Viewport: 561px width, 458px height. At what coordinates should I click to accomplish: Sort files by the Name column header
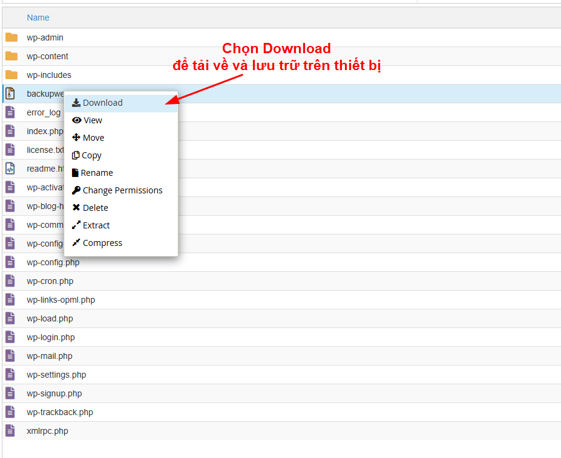pos(38,18)
